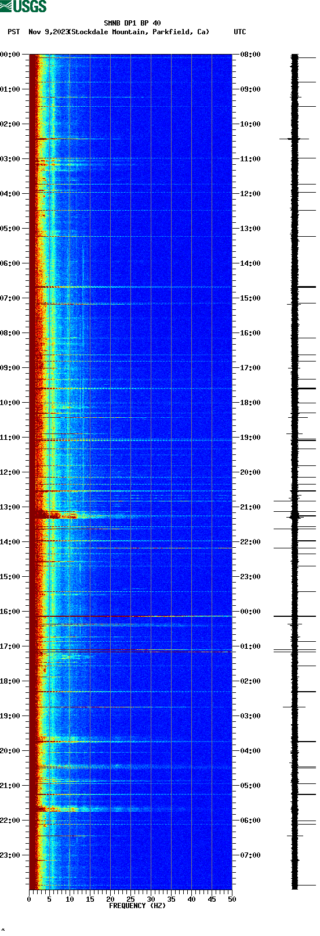Click the 10:00 PST time label

point(10,403)
